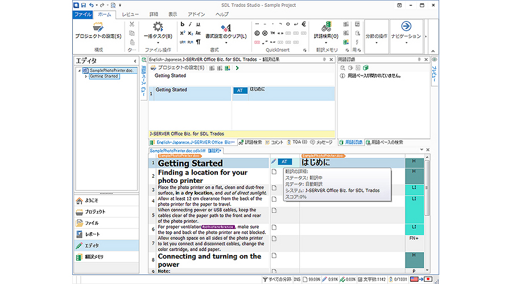This screenshot has width=512, height=284.
Task: Insert the registered trademark symbol
Action: tap(265, 34)
